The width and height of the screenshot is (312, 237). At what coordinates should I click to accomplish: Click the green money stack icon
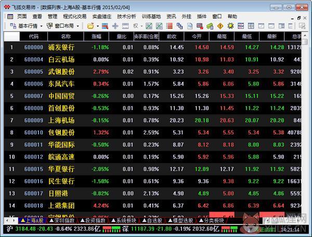(x=210, y=26)
